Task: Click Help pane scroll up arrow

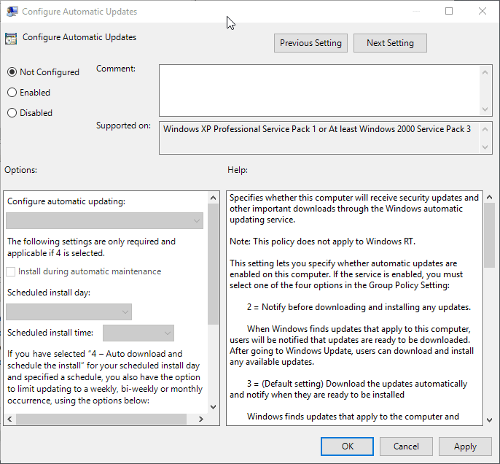Action: [490, 197]
